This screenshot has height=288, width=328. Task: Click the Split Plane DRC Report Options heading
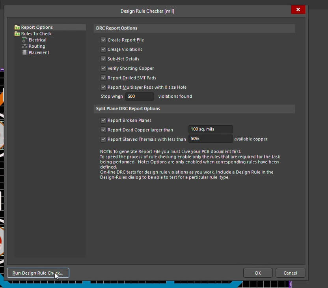pyautogui.click(x=128, y=109)
